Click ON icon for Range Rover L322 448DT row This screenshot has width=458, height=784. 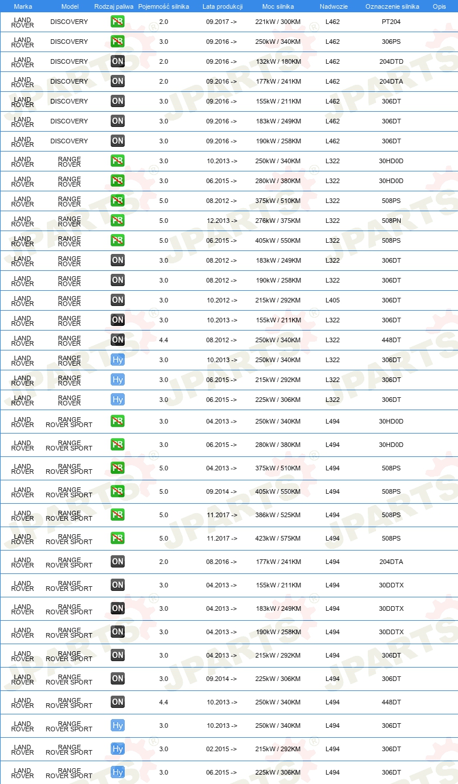tap(118, 340)
